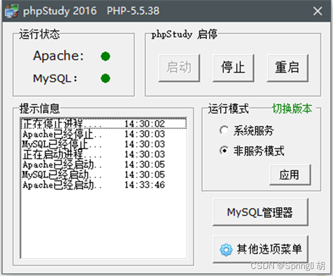Click the phpStudy 2016 PHP-5.5.38 title text

click(x=91, y=11)
